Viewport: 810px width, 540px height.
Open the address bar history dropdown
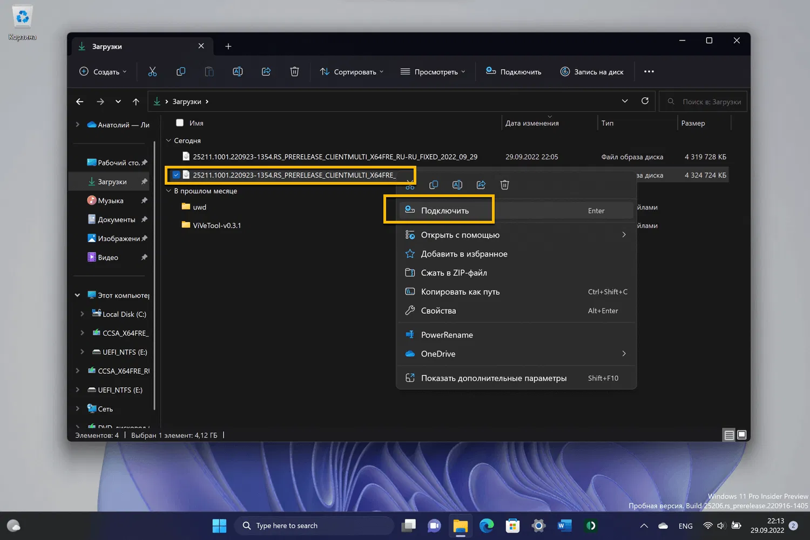[625, 102]
